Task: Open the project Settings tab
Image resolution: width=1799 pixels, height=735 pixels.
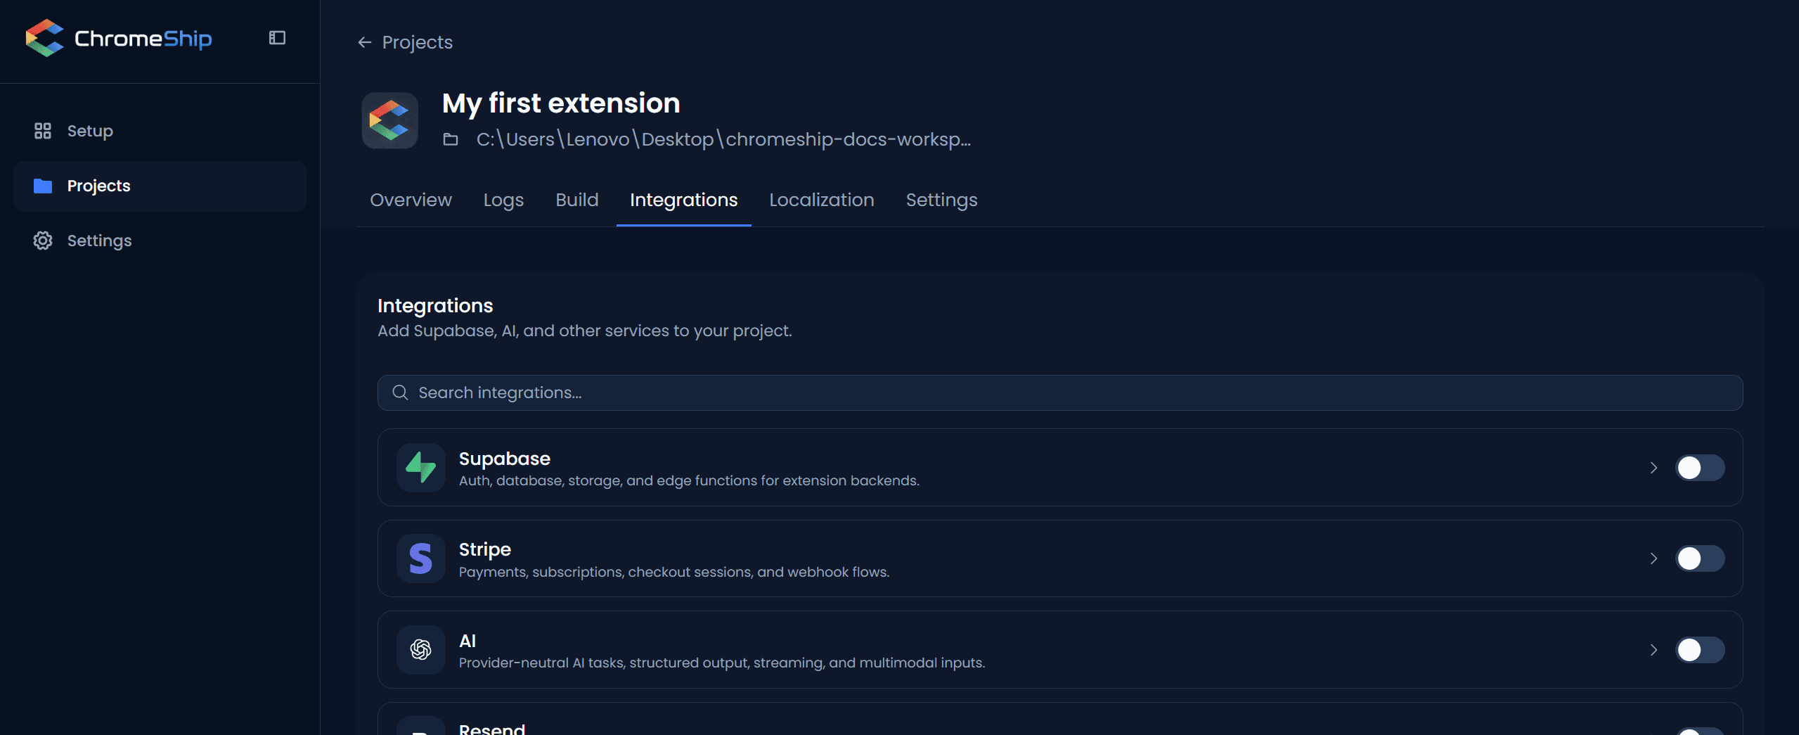Action: click(941, 200)
